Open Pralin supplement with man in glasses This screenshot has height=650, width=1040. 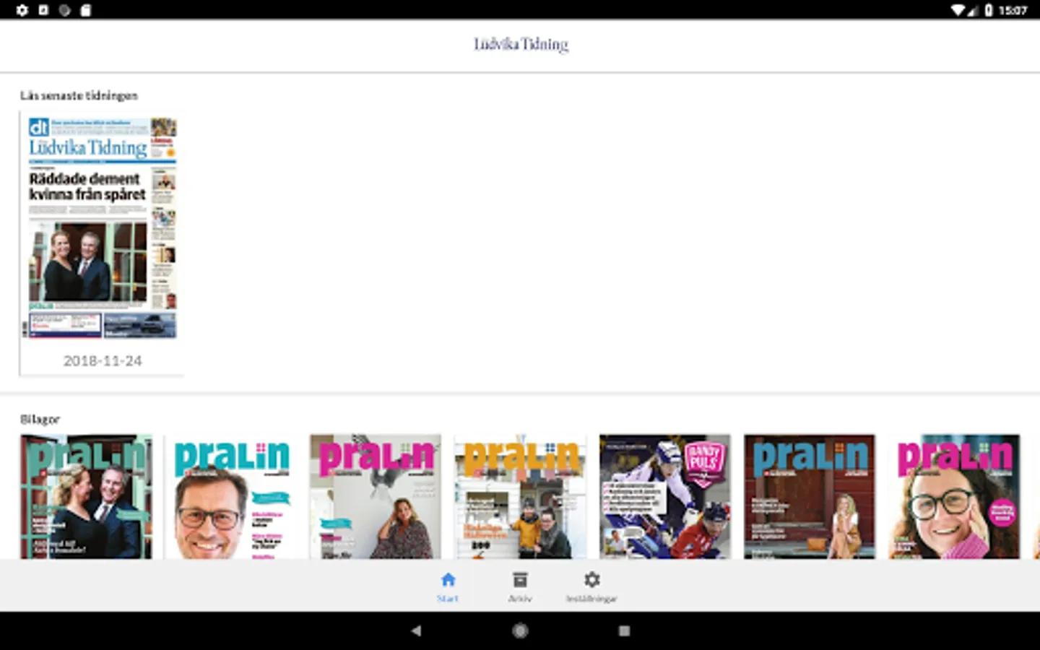pyautogui.click(x=231, y=496)
